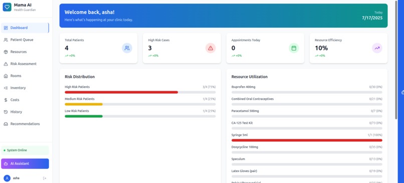This screenshot has height=183, width=404.
Task: Click the Paracetamol 500mg label
Action: (245, 111)
